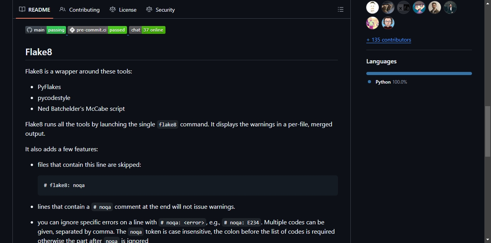Click the first contributor avatar

373,7
